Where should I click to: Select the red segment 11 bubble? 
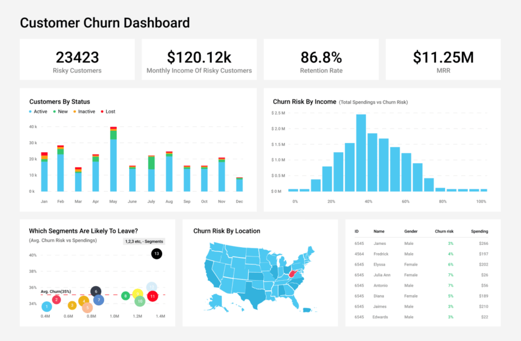tap(152, 296)
